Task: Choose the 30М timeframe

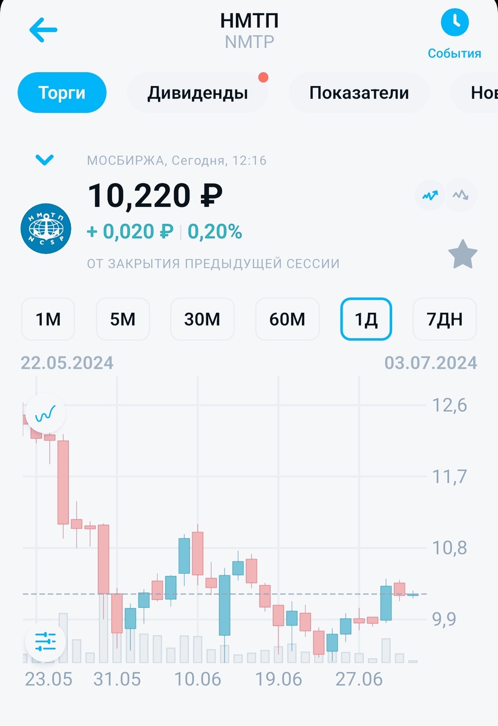Action: coord(203,319)
